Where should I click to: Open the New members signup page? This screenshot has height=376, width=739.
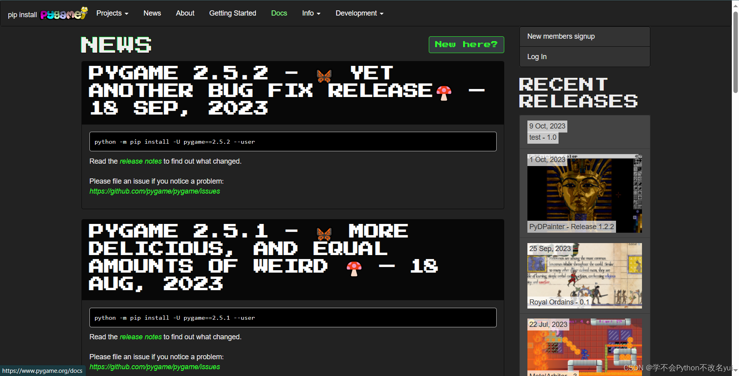pyautogui.click(x=561, y=36)
